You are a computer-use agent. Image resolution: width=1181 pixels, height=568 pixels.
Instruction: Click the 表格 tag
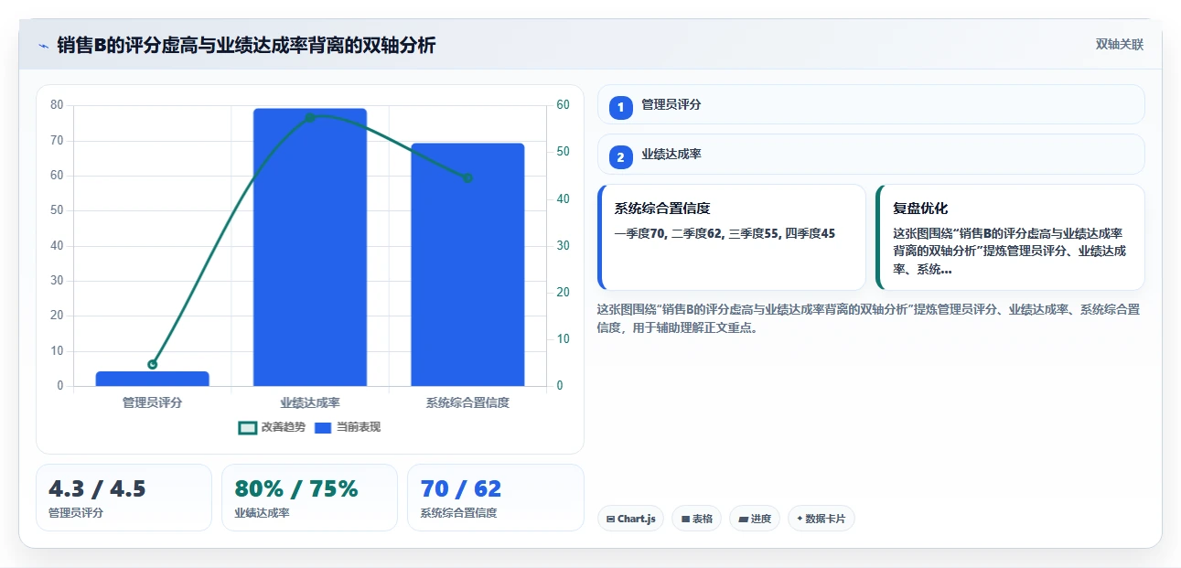[x=697, y=519]
